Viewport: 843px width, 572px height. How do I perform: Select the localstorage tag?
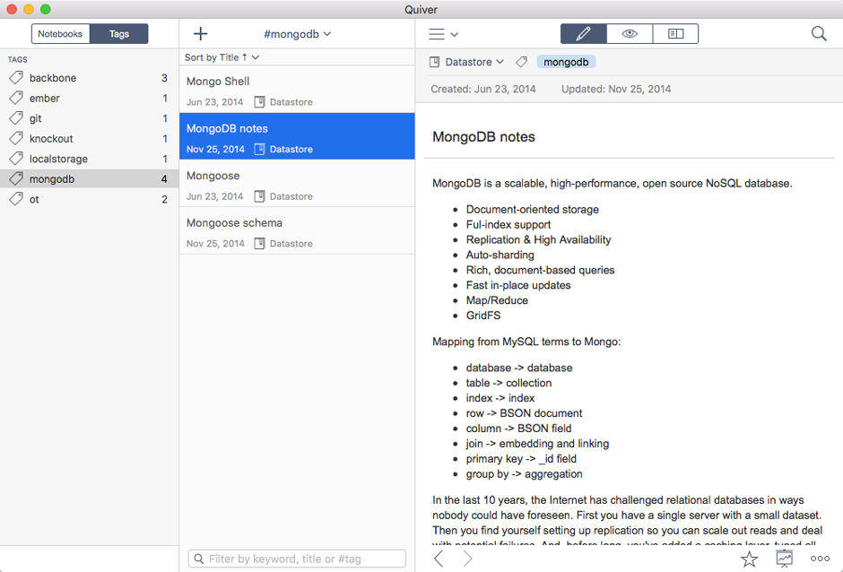(90, 159)
